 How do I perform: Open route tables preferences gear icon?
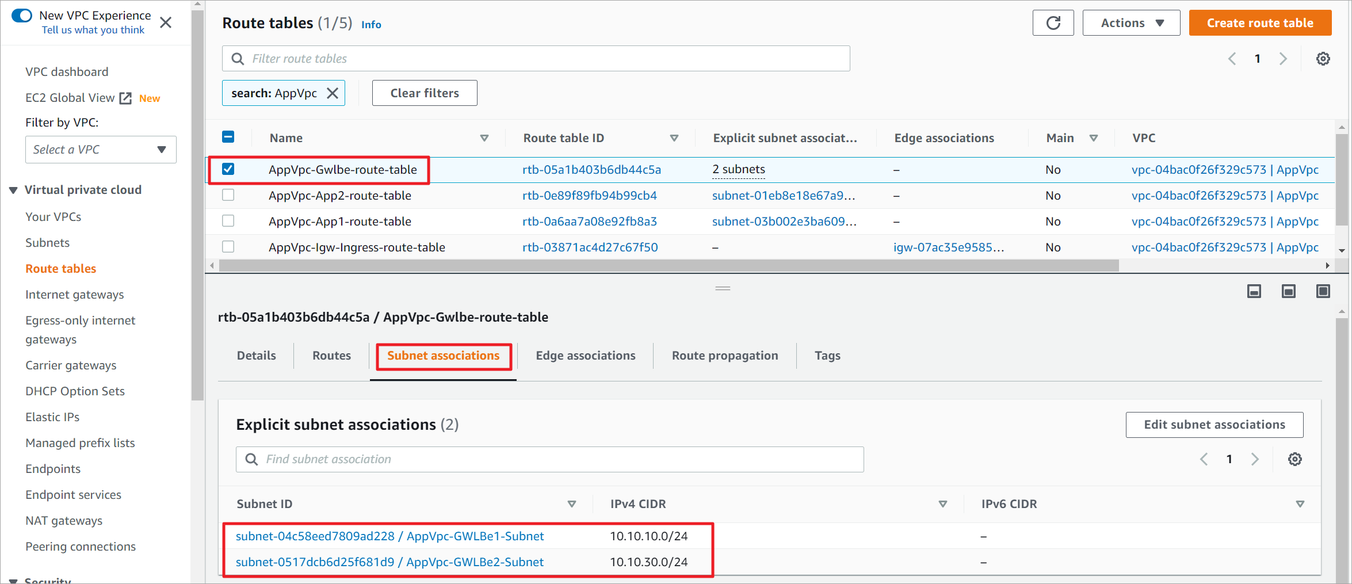point(1323,59)
